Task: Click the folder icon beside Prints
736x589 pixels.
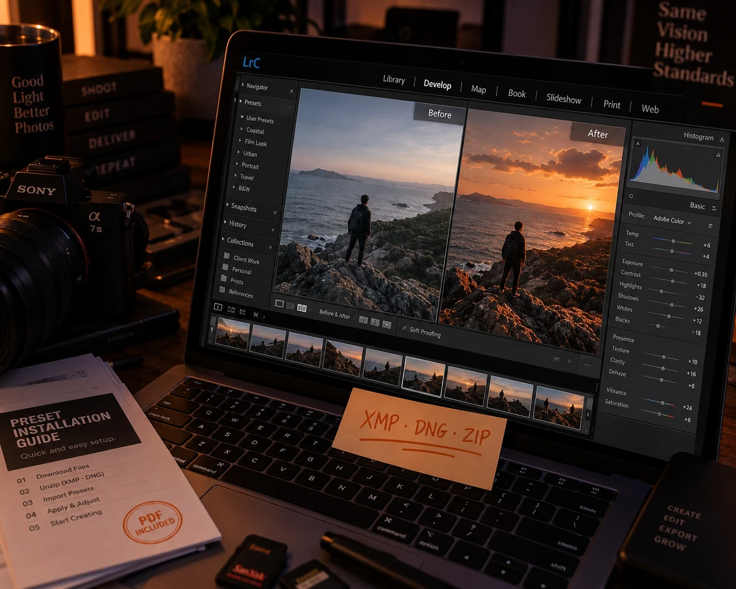Action: click(x=224, y=278)
